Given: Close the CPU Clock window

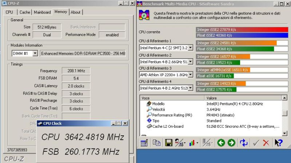Looking at the screenshot, I should click(x=125, y=123).
